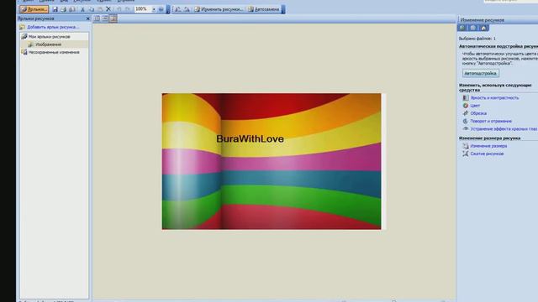
Task: Click the Forward arrow in the Изменение рисунков task pane
Action: point(472,28)
